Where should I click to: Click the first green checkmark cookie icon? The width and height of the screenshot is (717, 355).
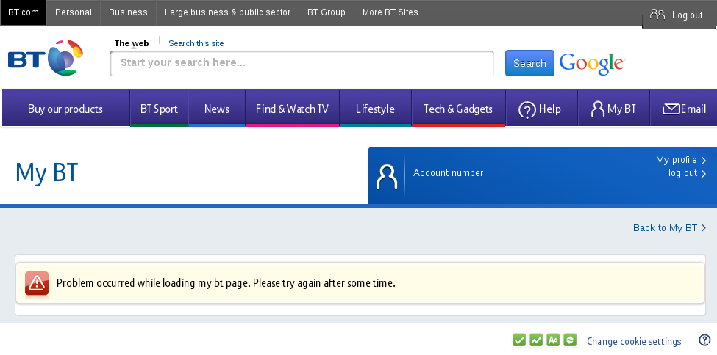[519, 340]
